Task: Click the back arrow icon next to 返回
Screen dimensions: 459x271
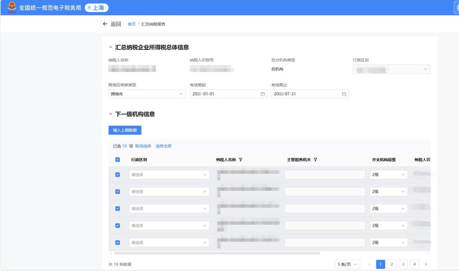Action: click(105, 24)
